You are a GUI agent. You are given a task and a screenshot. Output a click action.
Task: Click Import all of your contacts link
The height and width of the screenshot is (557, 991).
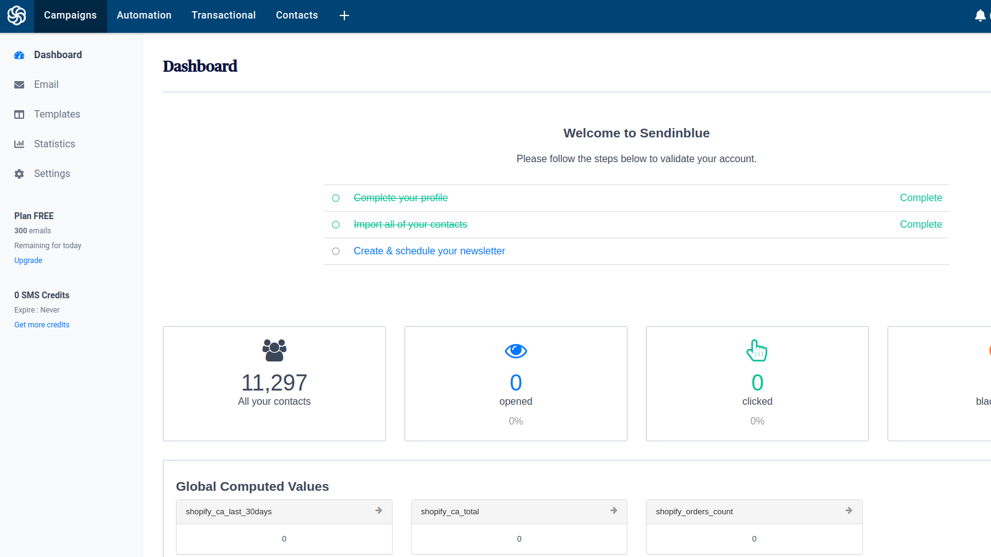coord(410,225)
